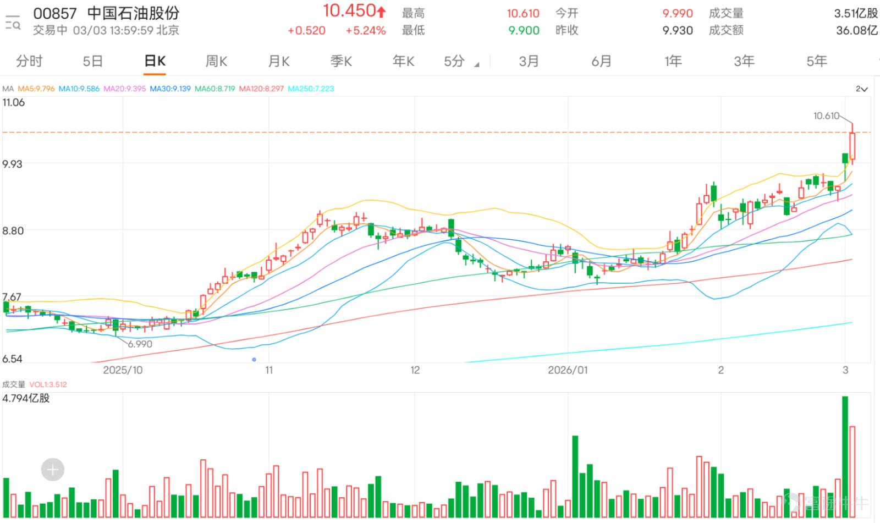Choose the 3年 range
Viewport: 880px width, 523px height.
(744, 61)
